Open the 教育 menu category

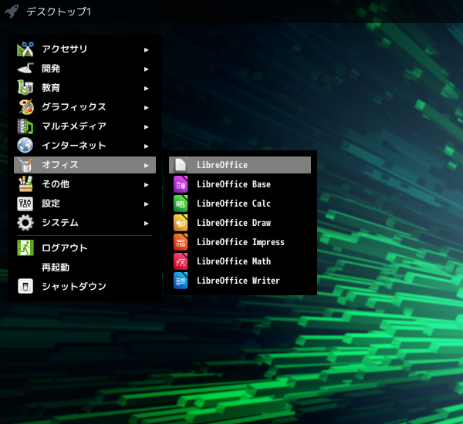coord(85,88)
